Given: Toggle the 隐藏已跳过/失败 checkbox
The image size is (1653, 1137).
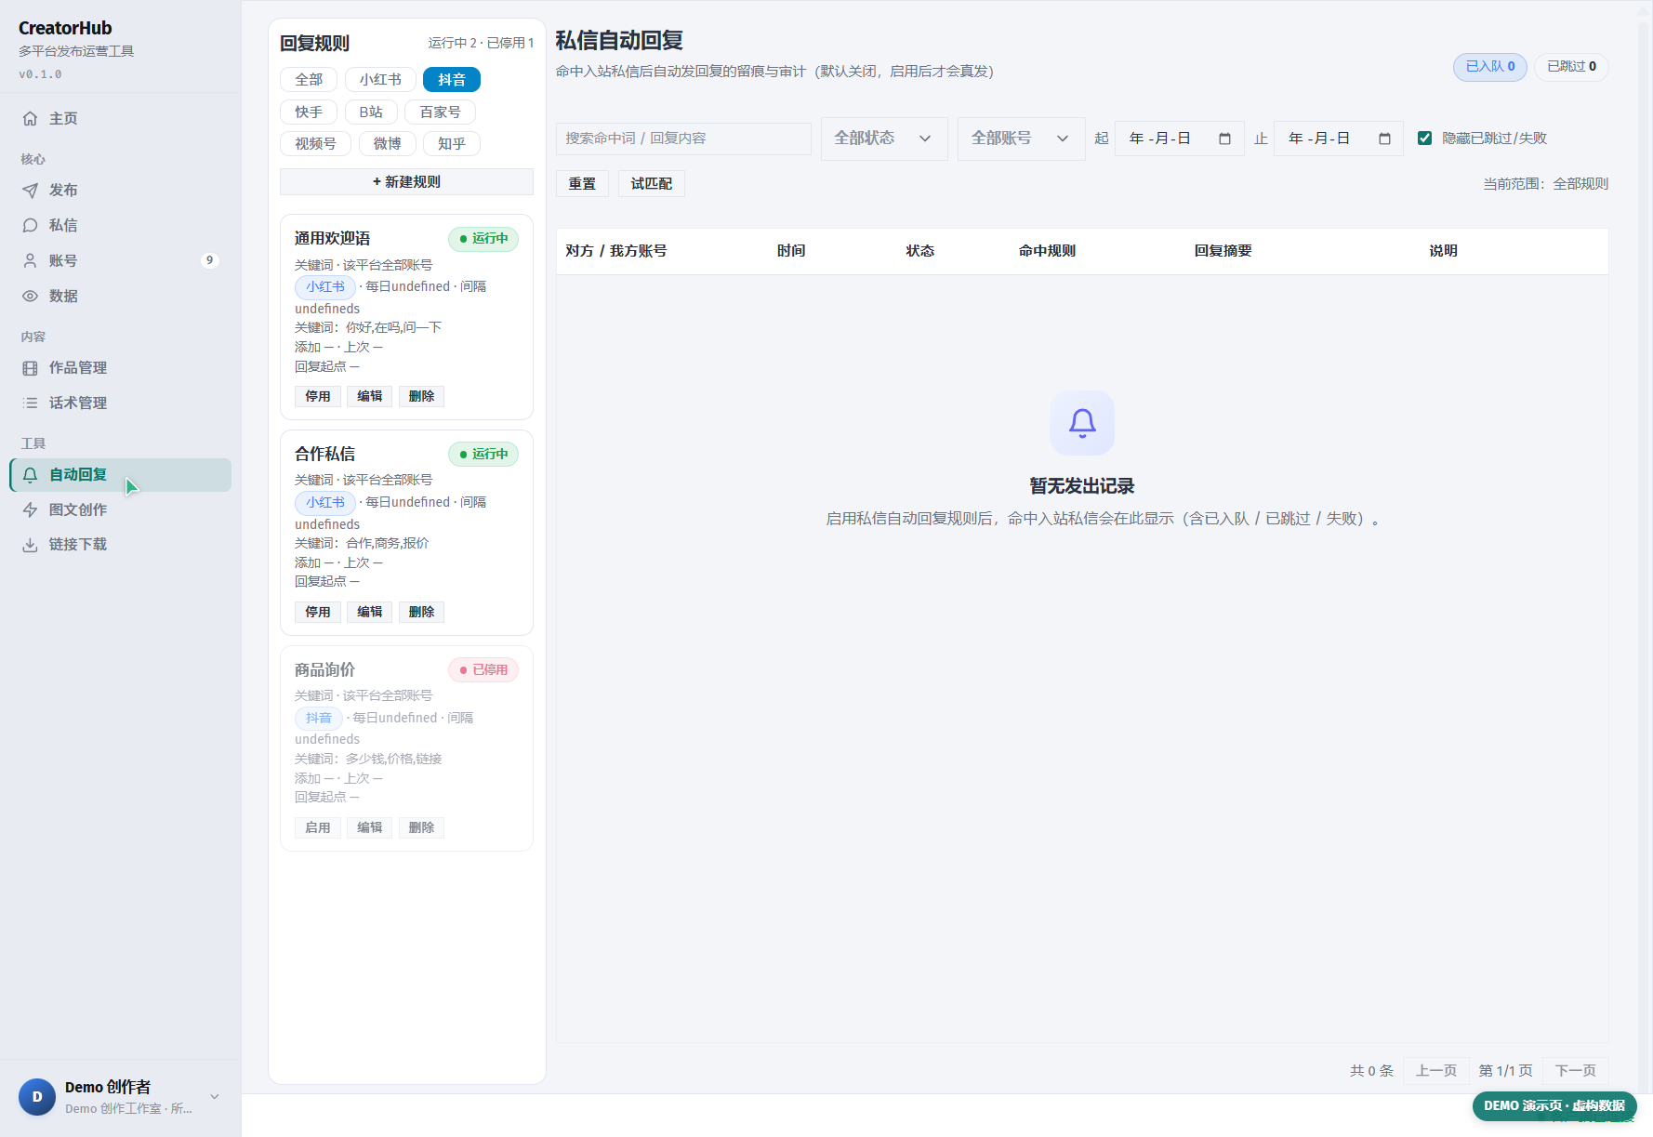Looking at the screenshot, I should click(x=1424, y=139).
